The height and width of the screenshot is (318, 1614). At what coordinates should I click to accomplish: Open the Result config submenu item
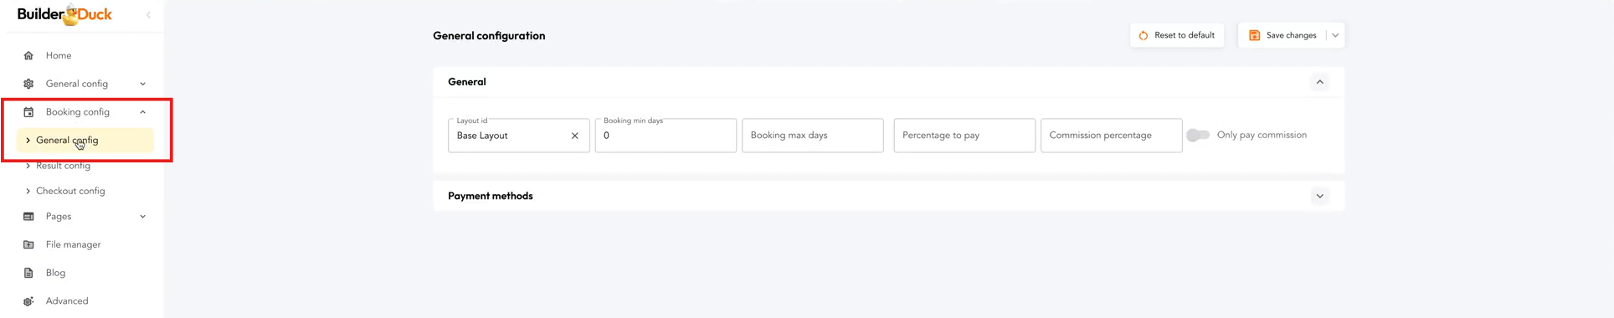[x=63, y=166]
